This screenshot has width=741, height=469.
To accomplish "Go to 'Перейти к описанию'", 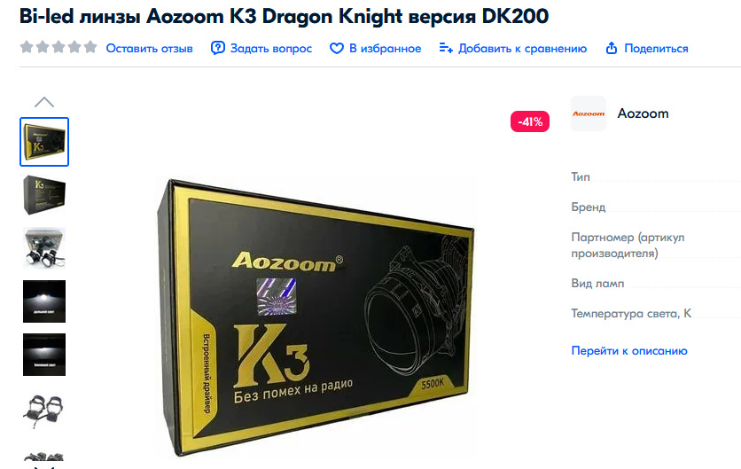I will click(629, 351).
